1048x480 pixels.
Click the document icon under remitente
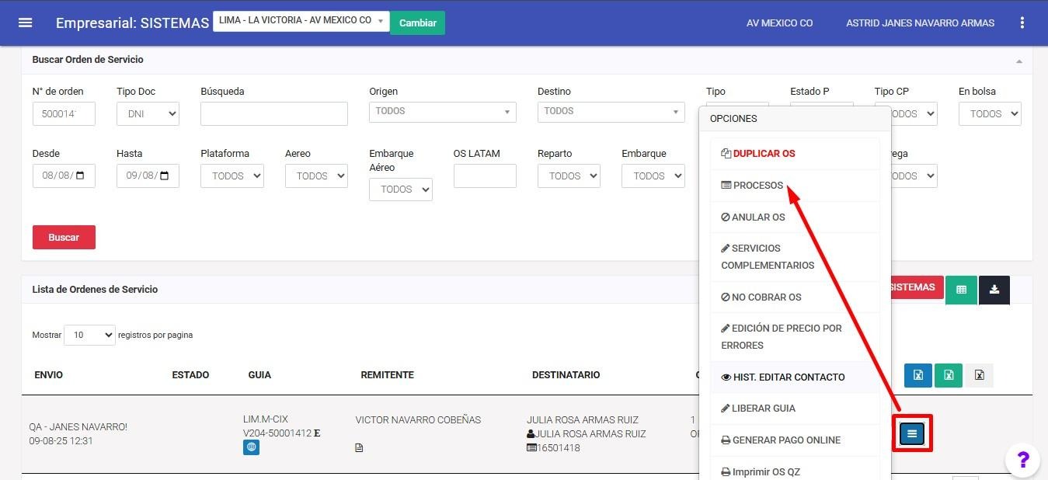point(359,448)
